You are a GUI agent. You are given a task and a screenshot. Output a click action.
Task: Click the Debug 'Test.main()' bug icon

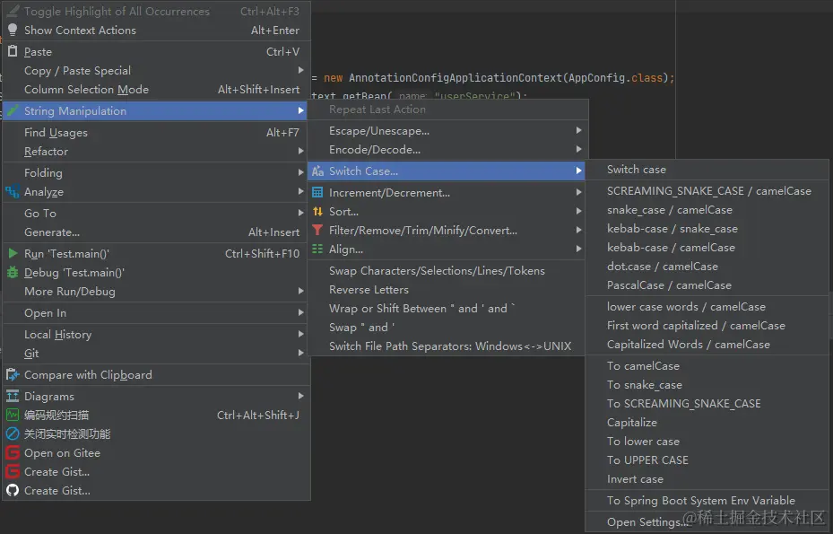point(13,273)
